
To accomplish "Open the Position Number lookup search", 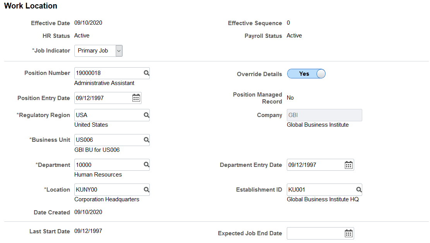I will click(146, 73).
